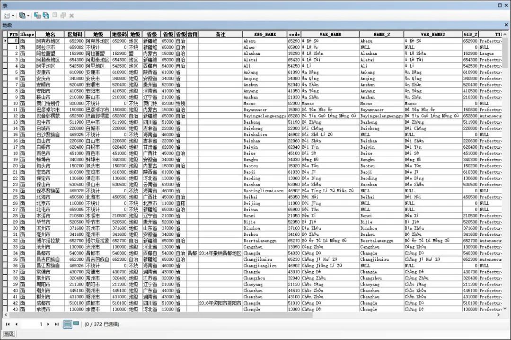Click the selection count status text
511x340 pixels.
click(x=102, y=324)
